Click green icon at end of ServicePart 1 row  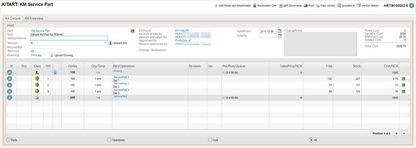click(403, 79)
